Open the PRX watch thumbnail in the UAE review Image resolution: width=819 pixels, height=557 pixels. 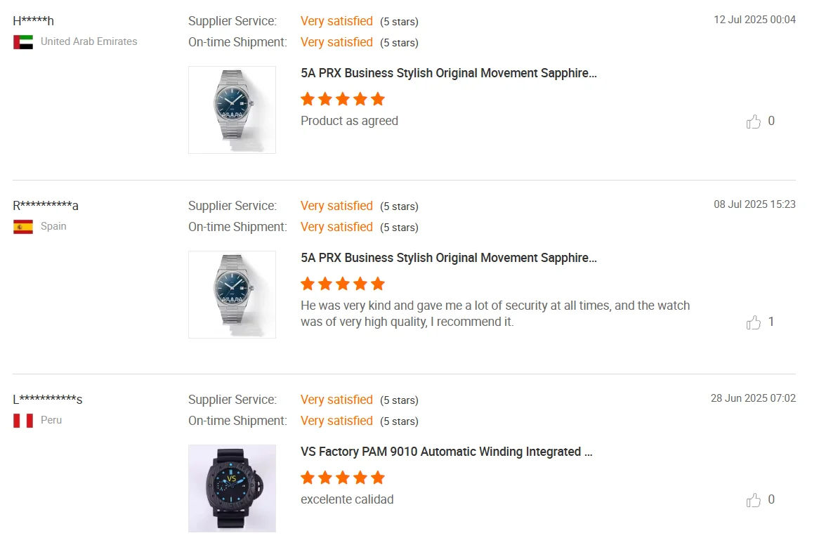pos(232,110)
